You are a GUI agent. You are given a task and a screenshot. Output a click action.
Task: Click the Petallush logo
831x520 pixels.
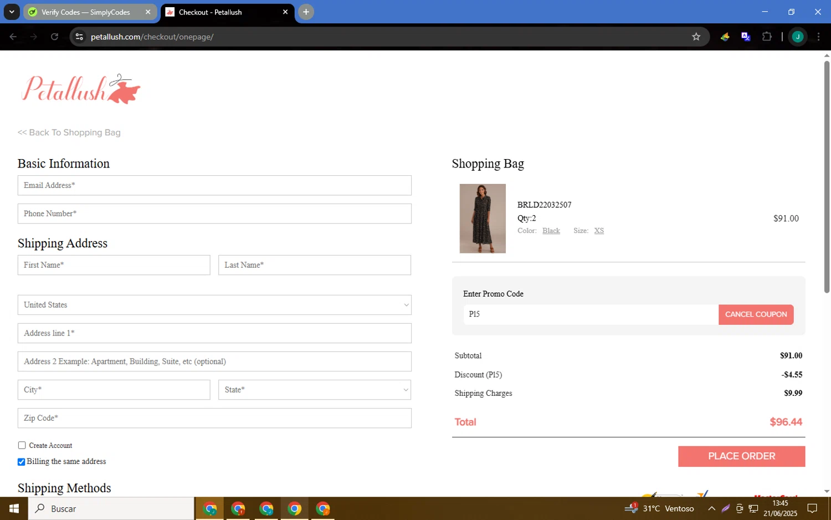click(x=81, y=89)
